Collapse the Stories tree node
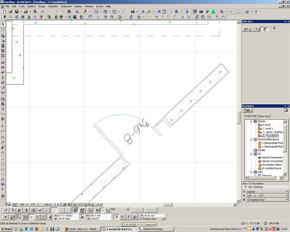Screen dimensions: 290x232 tap(251, 121)
